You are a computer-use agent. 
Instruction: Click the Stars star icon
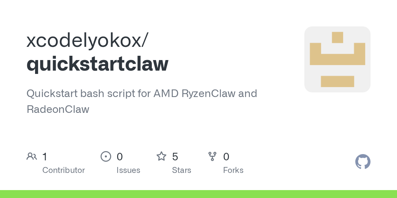[x=161, y=156]
